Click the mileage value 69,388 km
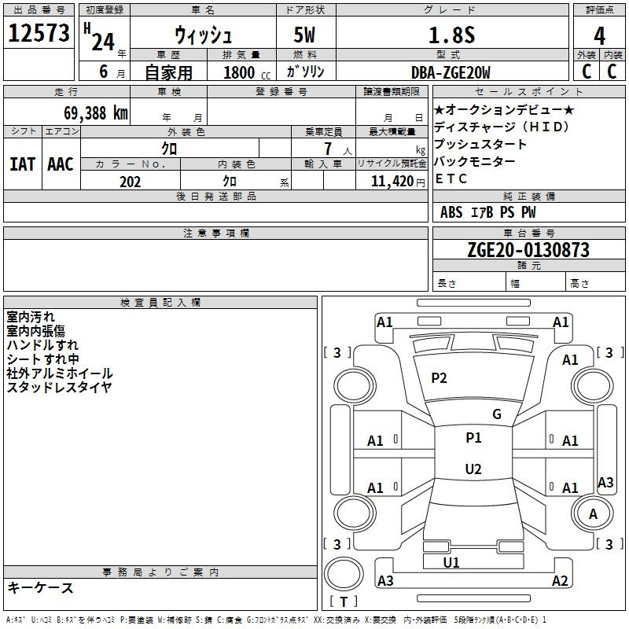629x629 pixels. coord(96,112)
